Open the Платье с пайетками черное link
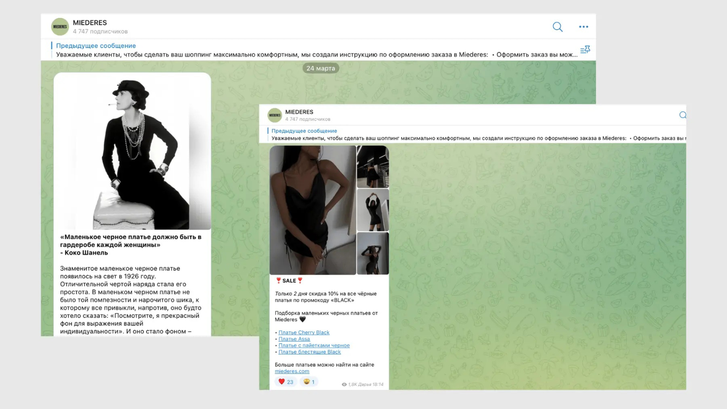The height and width of the screenshot is (409, 727). (314, 345)
